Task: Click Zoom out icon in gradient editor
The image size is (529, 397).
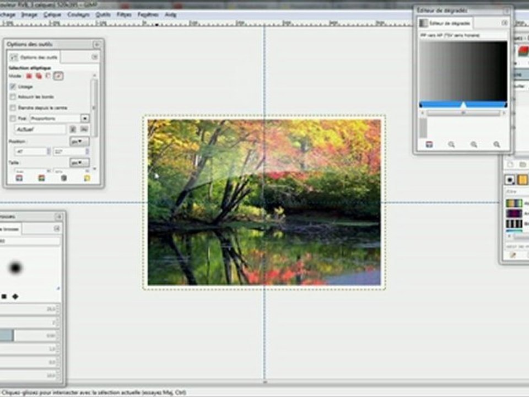Action: click(451, 144)
